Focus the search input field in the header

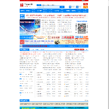48,7
